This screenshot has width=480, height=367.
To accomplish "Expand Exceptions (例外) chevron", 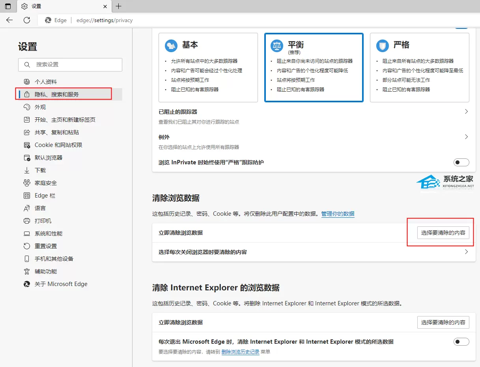I will click(x=466, y=137).
